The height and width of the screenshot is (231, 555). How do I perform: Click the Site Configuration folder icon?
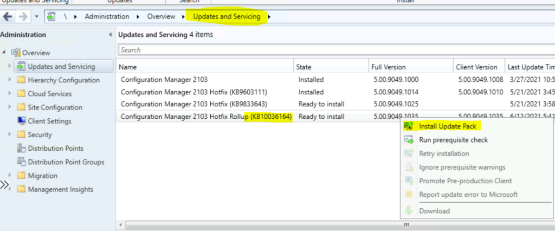[21, 107]
